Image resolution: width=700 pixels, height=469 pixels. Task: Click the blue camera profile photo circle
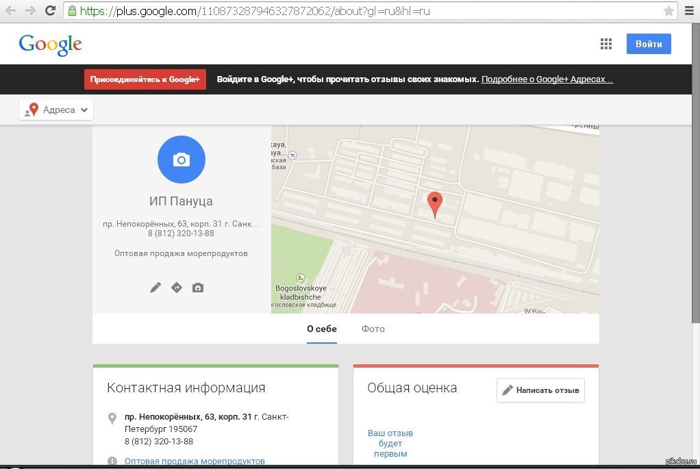(x=182, y=160)
